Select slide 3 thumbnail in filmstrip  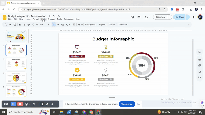point(16,64)
